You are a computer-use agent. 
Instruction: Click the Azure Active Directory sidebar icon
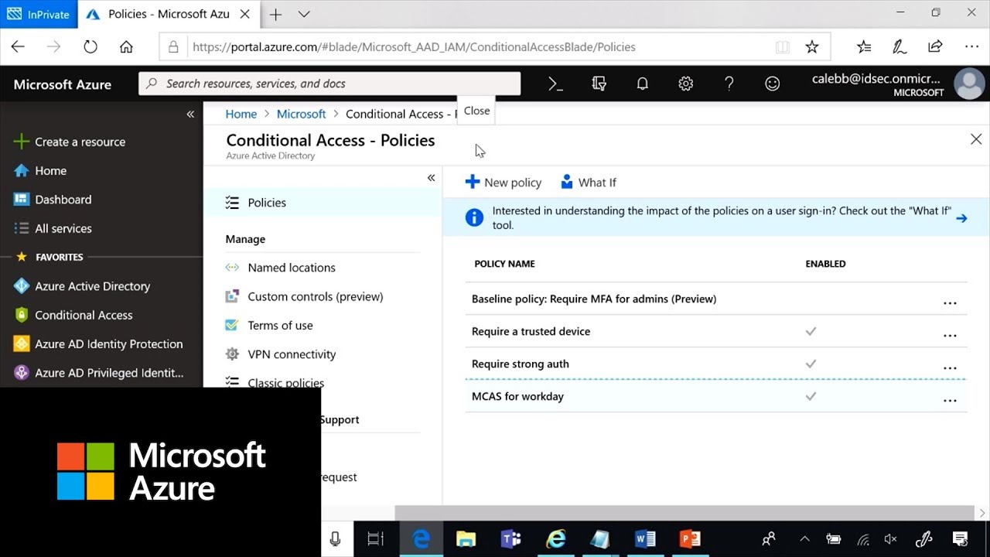[x=22, y=286]
